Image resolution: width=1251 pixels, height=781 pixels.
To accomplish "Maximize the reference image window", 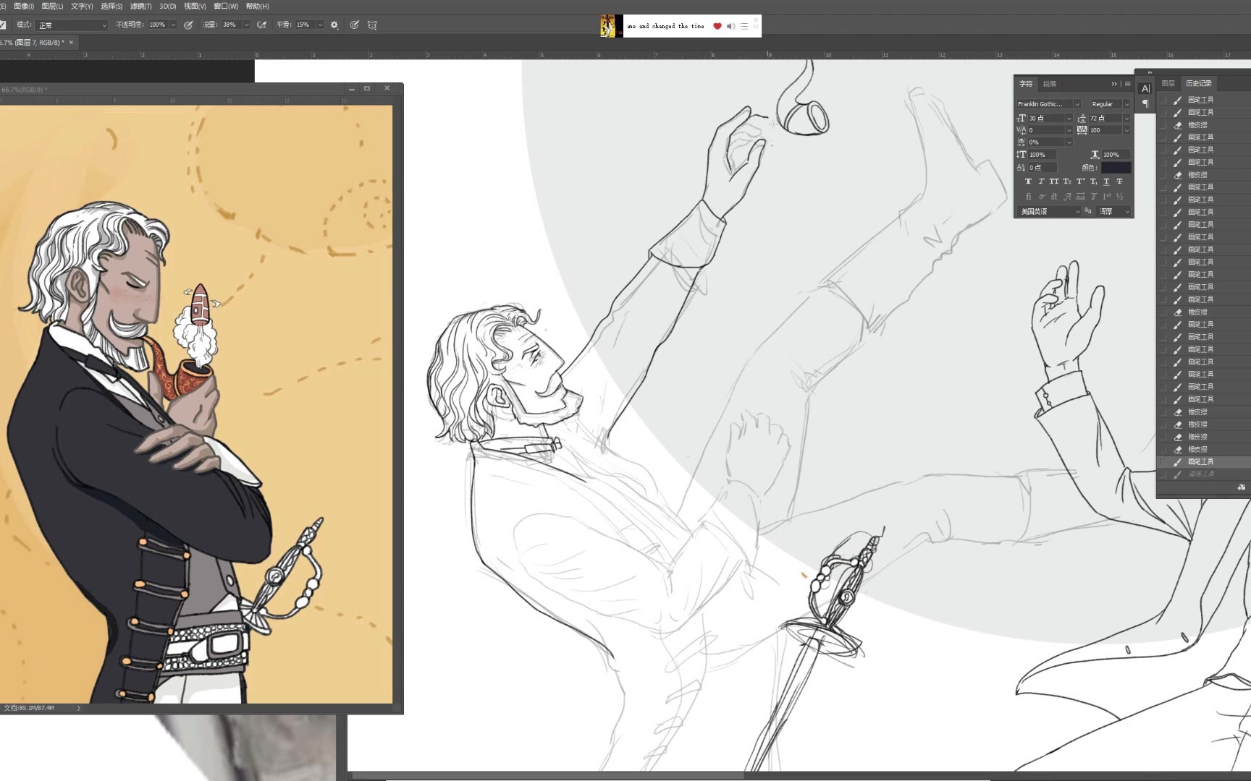I will [x=367, y=88].
